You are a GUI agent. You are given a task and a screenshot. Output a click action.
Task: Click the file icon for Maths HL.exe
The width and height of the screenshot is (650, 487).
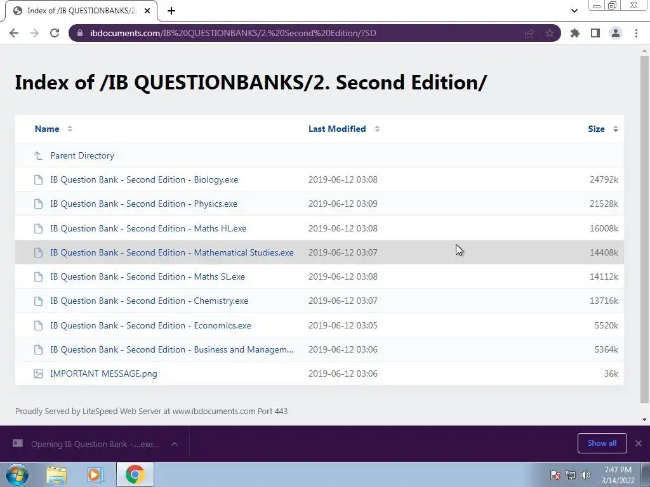pyautogui.click(x=38, y=228)
